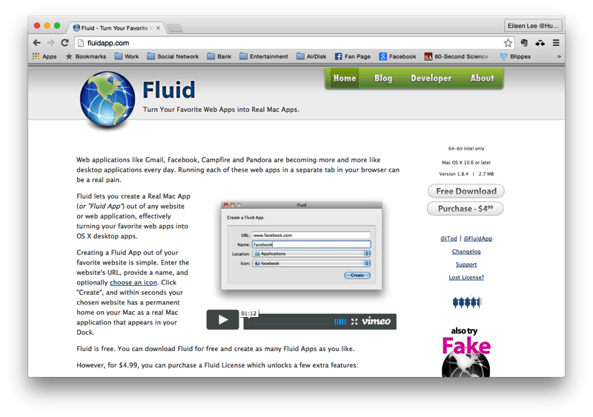
Task: Click the Purchase - $4.99 button
Action: click(x=466, y=208)
